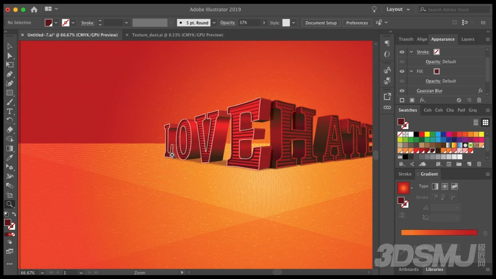Add New Effect fx button

tap(422, 100)
